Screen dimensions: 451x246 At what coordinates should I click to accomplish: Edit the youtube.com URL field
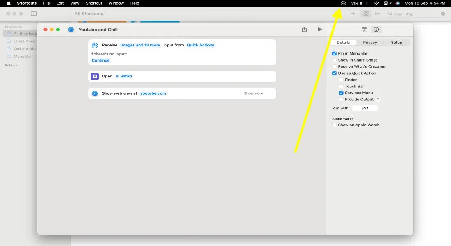tap(153, 93)
